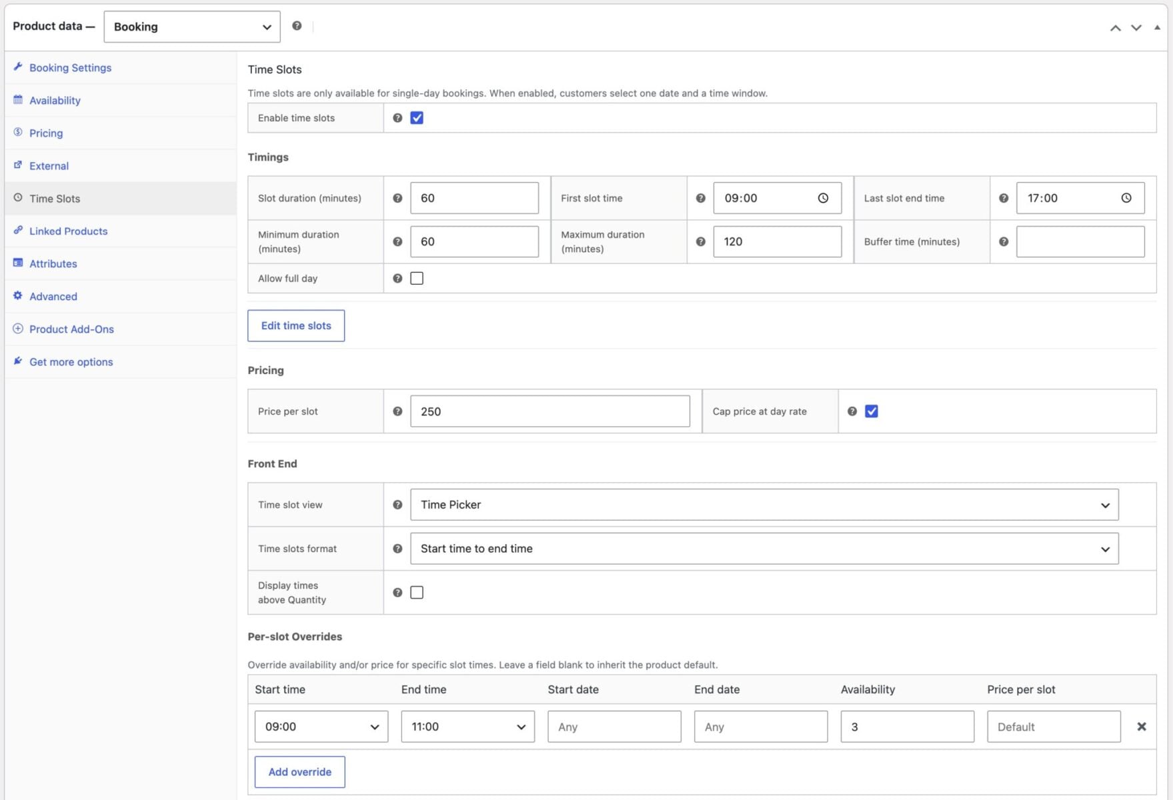The height and width of the screenshot is (800, 1173).
Task: Click help icon for Allow full day
Action: pyautogui.click(x=397, y=278)
